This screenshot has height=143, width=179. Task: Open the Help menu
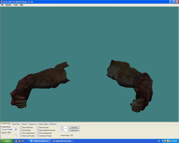[21, 5]
